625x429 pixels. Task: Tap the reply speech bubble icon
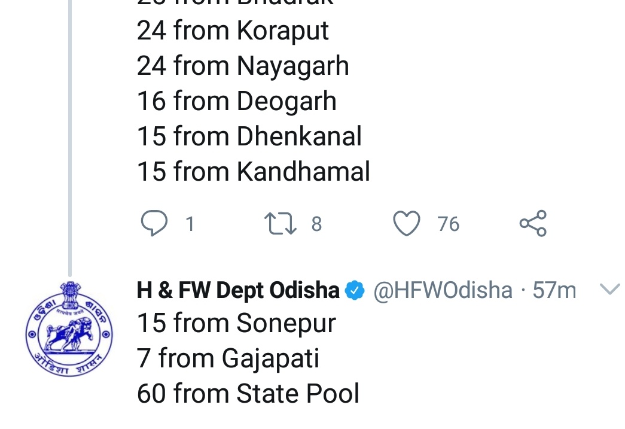154,224
